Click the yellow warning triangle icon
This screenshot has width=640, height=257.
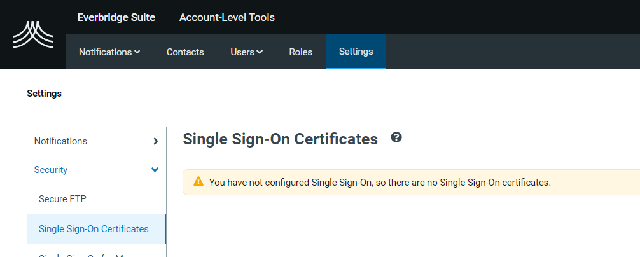[x=198, y=181]
